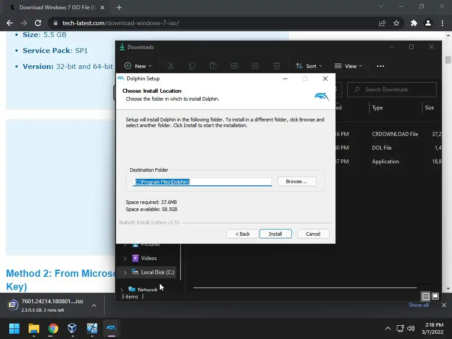Click Install in Dolphin Setup
The width and height of the screenshot is (452, 339).
pyautogui.click(x=275, y=234)
